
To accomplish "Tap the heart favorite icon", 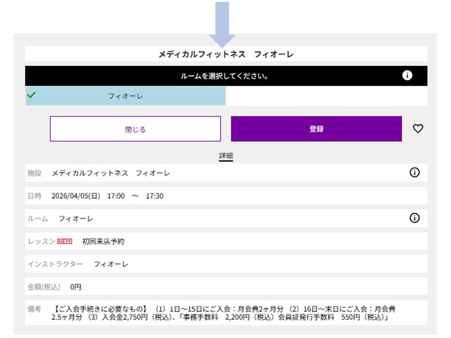I will click(x=418, y=129).
